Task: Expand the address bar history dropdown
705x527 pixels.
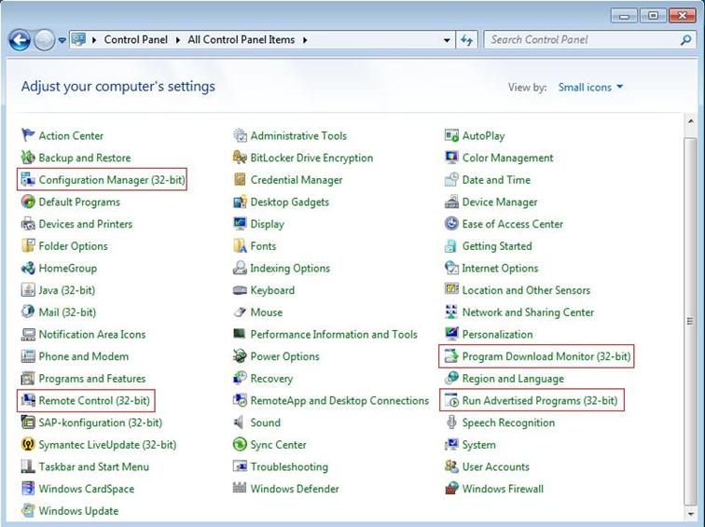Action: click(447, 40)
